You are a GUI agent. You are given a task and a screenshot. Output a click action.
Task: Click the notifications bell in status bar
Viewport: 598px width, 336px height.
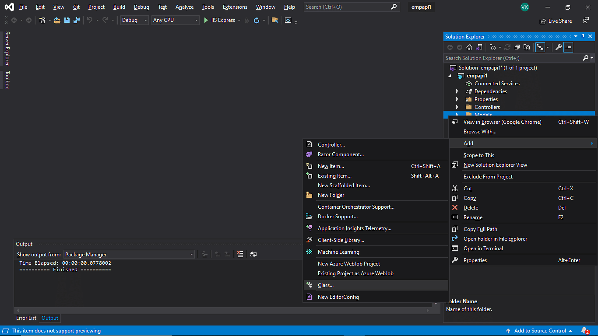point(585,331)
